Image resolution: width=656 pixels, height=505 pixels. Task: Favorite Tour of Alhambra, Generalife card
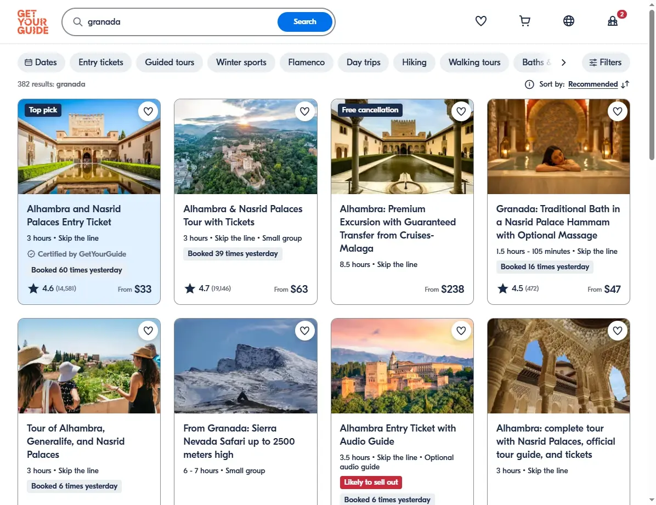(x=148, y=331)
